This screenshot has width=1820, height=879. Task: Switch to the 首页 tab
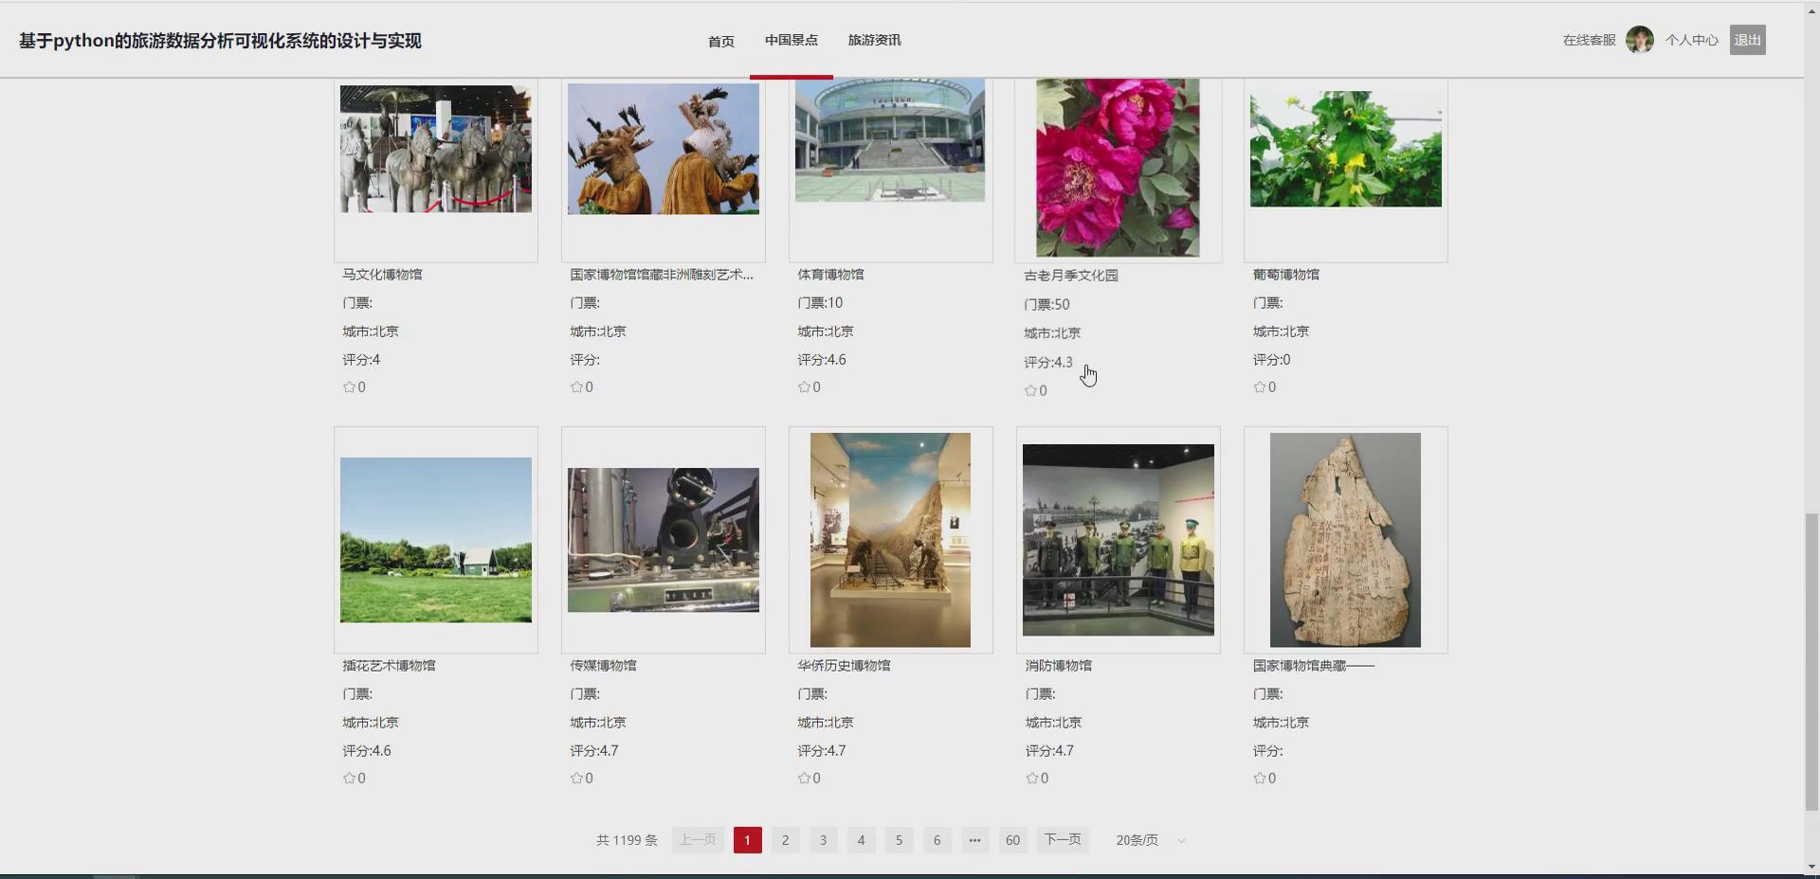719,41
